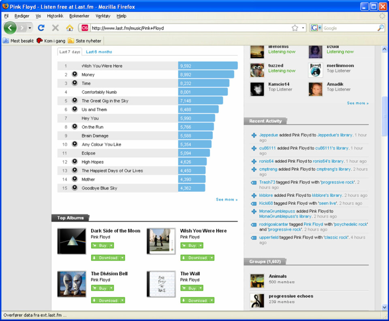Switch to the Last 6 months tab
The height and width of the screenshot is (321, 389).
coord(99,52)
